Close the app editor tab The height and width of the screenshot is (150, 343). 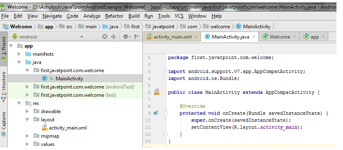point(323,37)
